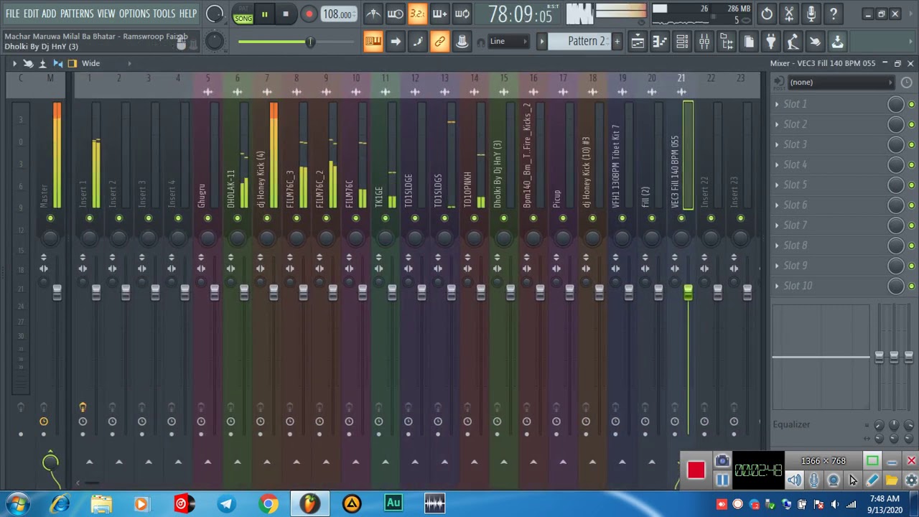Viewport: 919px width, 517px height.
Task: Toggle the step editing arrow icon
Action: coord(396,42)
